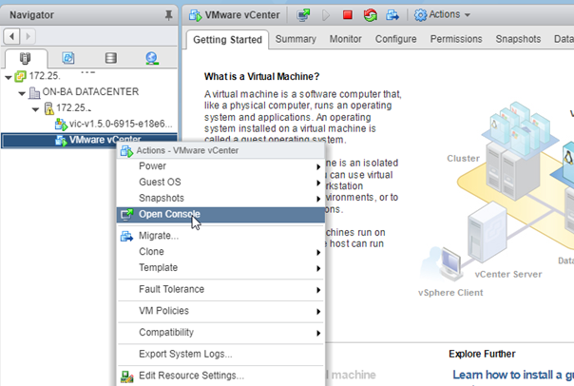The width and height of the screenshot is (574, 386).
Task: Expand the Snapshots submenu arrow
Action: pos(318,199)
